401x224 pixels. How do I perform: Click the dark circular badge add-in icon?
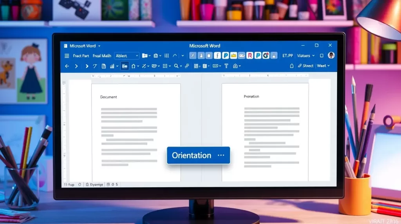[x=266, y=55]
